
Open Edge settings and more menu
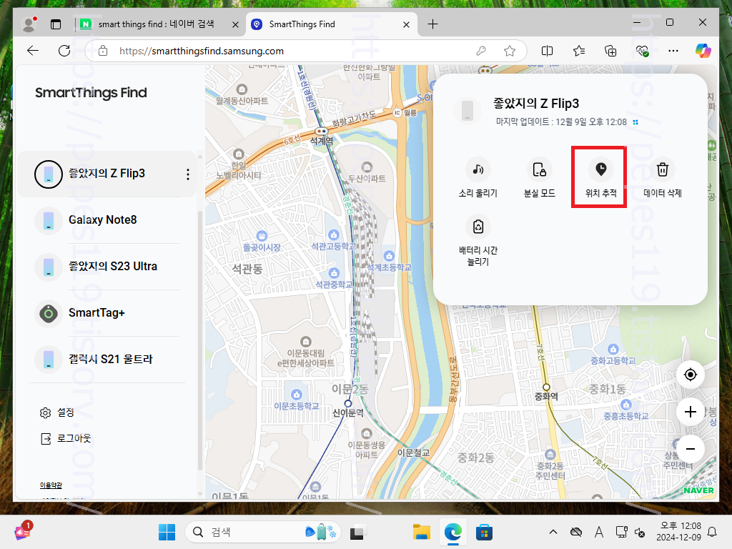click(x=673, y=51)
